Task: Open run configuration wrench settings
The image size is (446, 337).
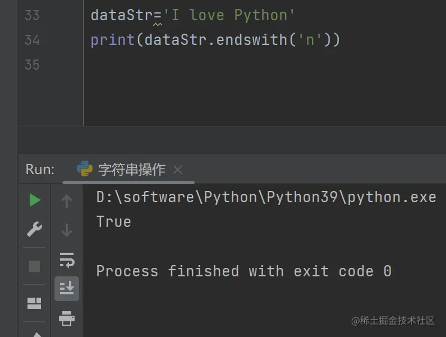Action: coord(34,229)
